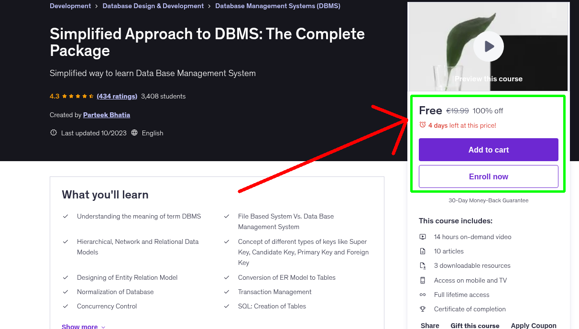579x329 pixels.
Task: Open the 434 ratings link
Action: tap(117, 96)
